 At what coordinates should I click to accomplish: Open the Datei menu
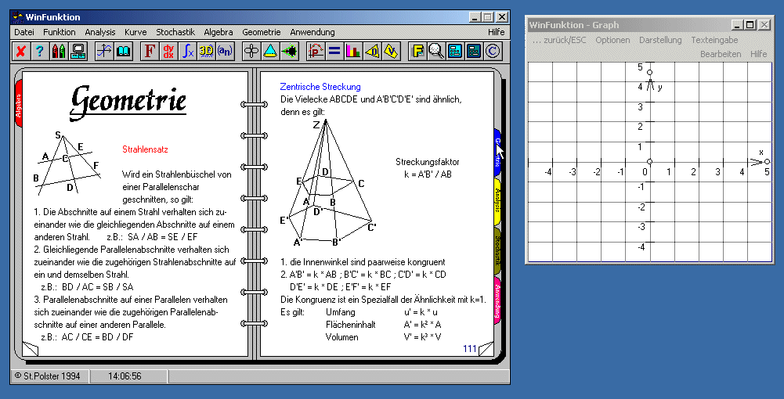coord(24,32)
